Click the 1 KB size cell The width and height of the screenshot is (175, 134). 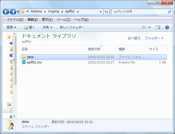pos(162,62)
